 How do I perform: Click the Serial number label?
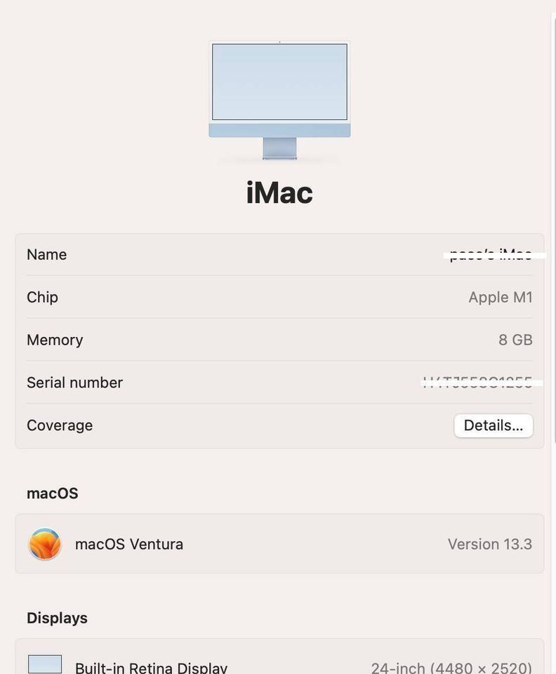point(74,383)
